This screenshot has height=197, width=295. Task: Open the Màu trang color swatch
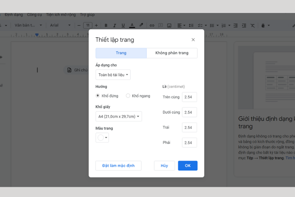(102, 138)
